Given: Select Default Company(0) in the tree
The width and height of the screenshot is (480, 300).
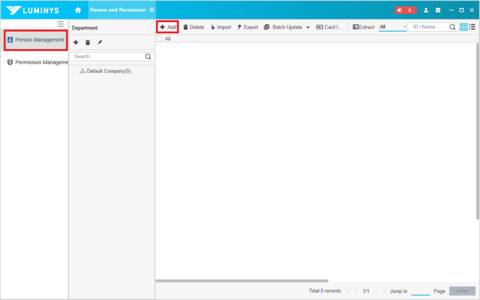Looking at the screenshot, I should 106,71.
